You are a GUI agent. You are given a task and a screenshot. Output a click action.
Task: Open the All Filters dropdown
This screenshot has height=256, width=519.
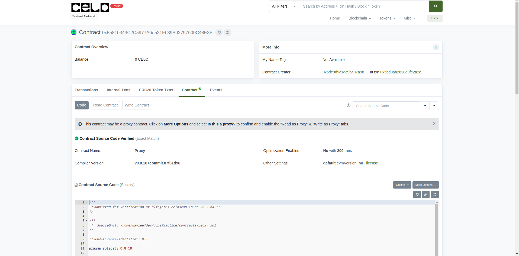pyautogui.click(x=285, y=6)
